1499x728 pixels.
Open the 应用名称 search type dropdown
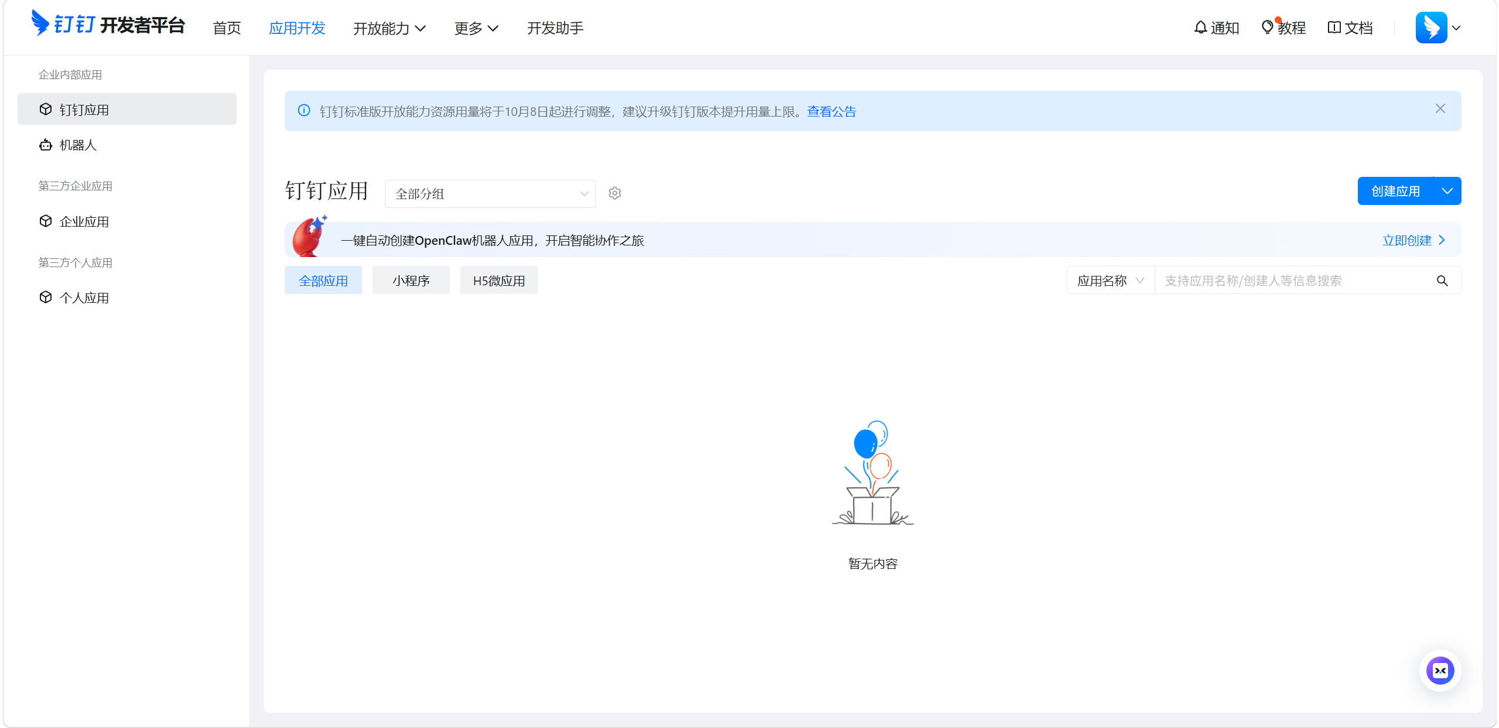[1109, 281]
